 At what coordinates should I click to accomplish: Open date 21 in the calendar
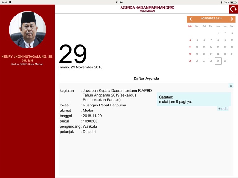click(211, 54)
